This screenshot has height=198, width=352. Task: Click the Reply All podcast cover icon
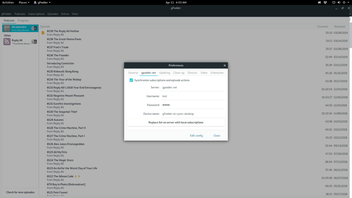(x=7, y=42)
